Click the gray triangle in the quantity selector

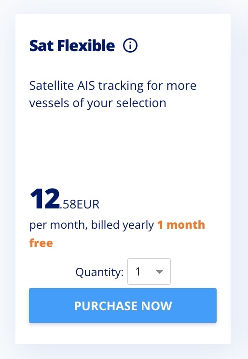[159, 272]
